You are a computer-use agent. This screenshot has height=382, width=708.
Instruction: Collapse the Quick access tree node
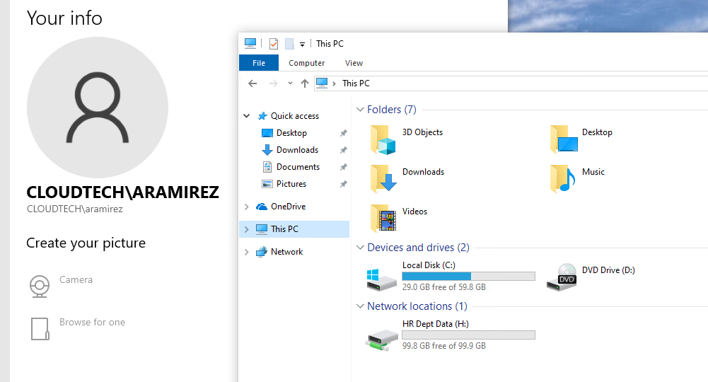click(246, 116)
